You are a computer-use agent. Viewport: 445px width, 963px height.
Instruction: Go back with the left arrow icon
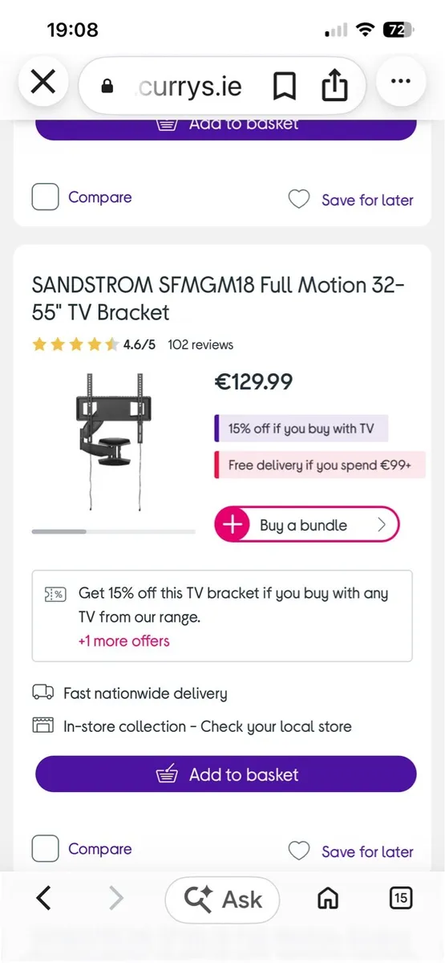(x=44, y=898)
